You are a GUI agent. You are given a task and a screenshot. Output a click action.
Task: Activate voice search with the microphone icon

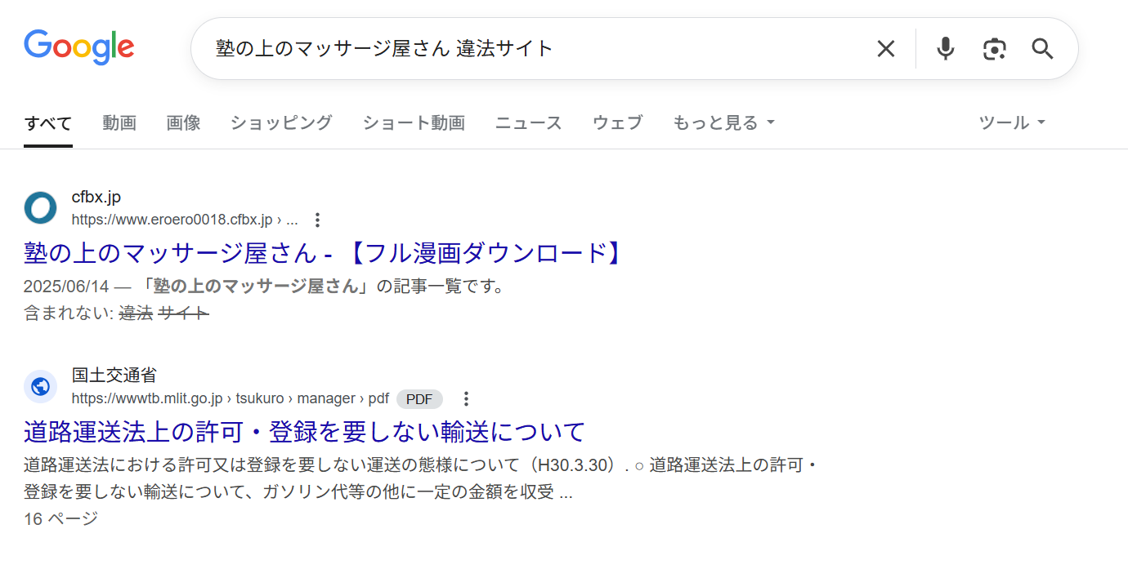click(946, 48)
